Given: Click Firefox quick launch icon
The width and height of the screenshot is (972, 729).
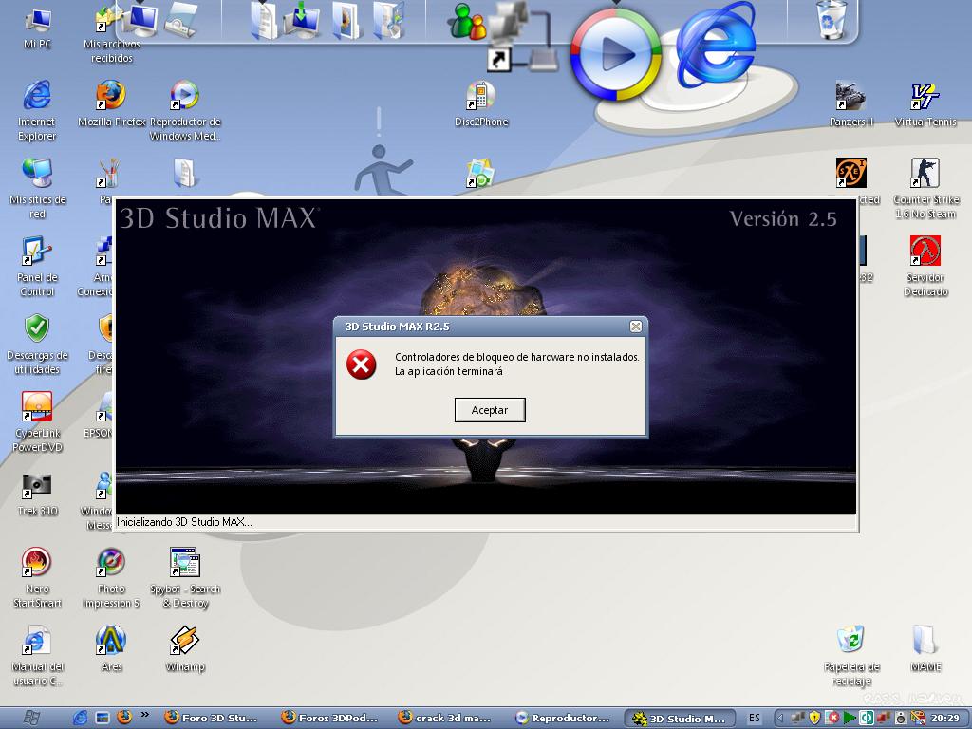Looking at the screenshot, I should tap(124, 718).
